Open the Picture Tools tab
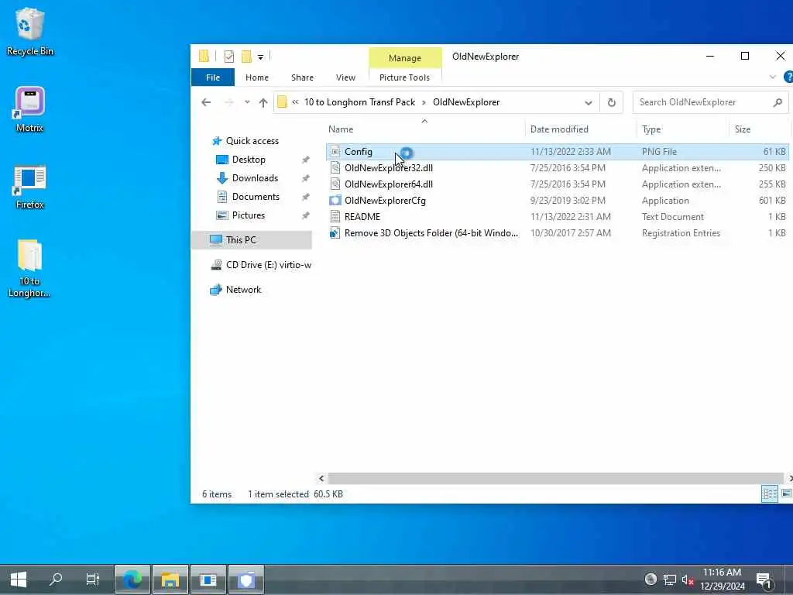Viewport: 793px width, 595px height. tap(404, 77)
